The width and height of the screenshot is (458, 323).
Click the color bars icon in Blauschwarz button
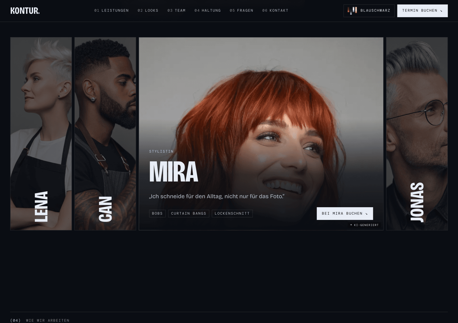pyautogui.click(x=352, y=11)
